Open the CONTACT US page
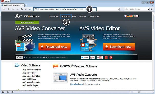This screenshot has height=94, width=155. pyautogui.click(x=94, y=16)
